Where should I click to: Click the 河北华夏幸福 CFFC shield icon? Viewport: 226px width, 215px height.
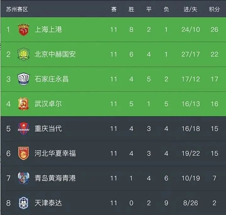click(24, 153)
